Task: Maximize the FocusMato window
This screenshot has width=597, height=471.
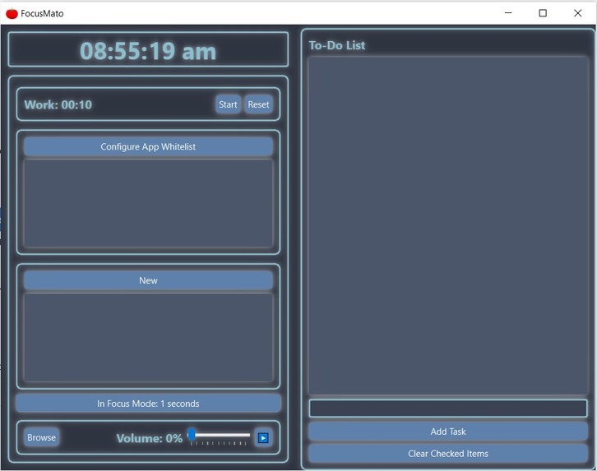Action: [x=543, y=13]
